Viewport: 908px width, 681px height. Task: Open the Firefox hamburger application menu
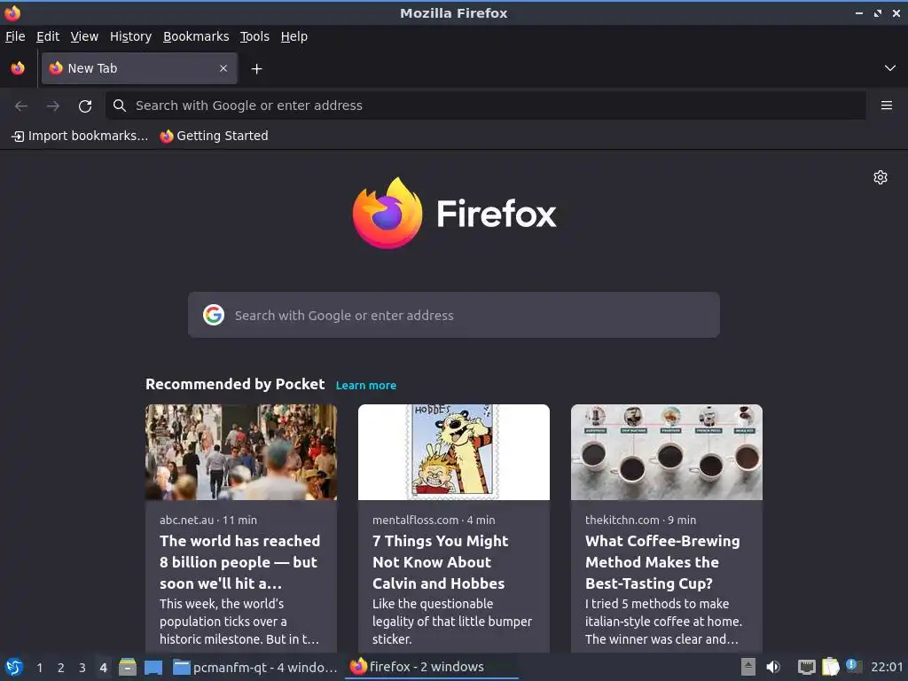[x=886, y=106]
